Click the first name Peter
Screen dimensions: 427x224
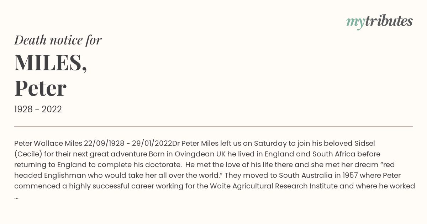tap(40, 89)
